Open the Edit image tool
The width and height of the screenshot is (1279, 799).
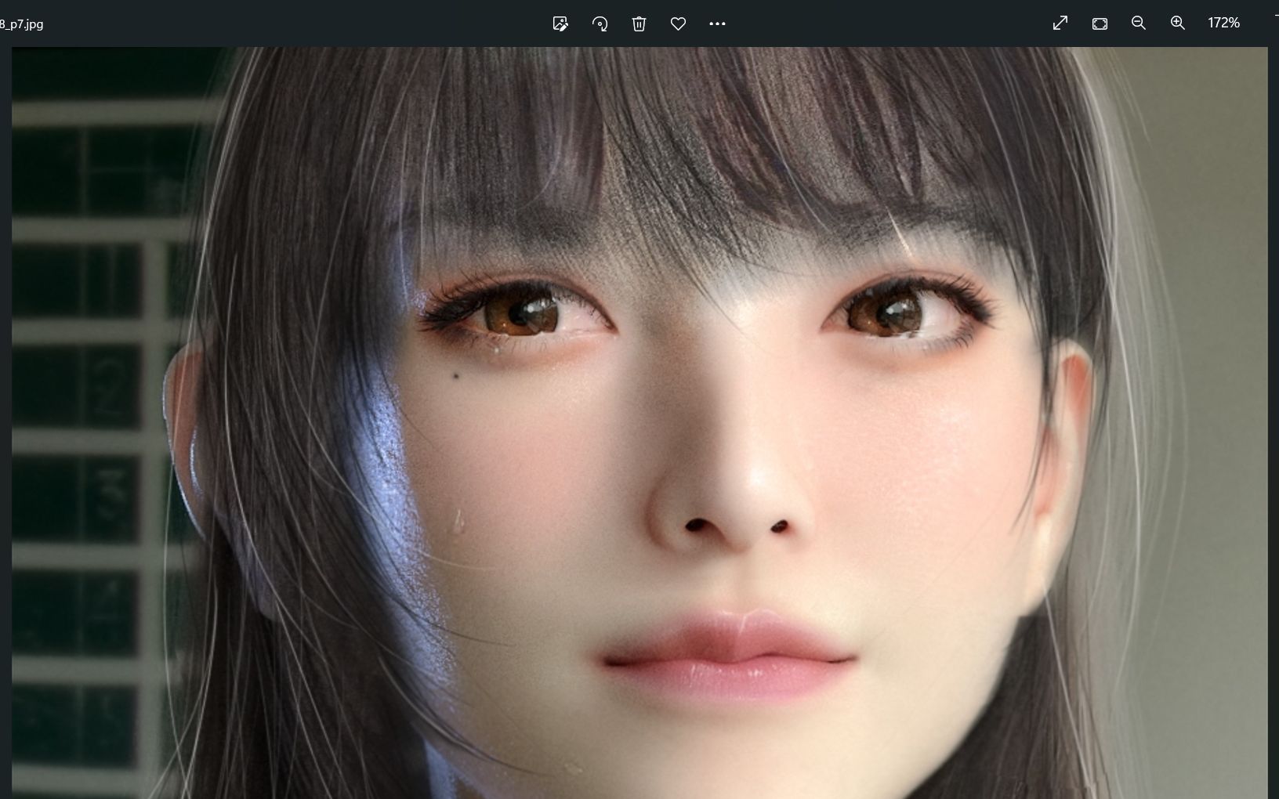click(560, 23)
